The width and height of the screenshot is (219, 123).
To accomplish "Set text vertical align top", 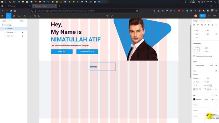I will coord(205,89).
